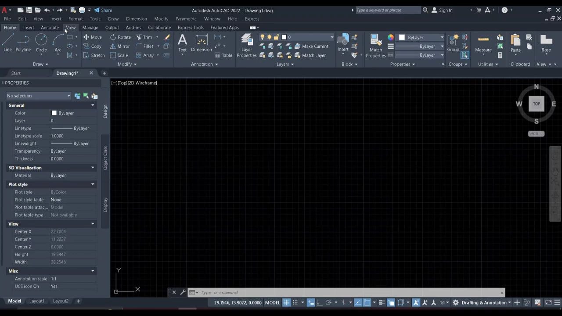Open the Text annotation tool
Screen dimensions: 562x316
coord(182,43)
